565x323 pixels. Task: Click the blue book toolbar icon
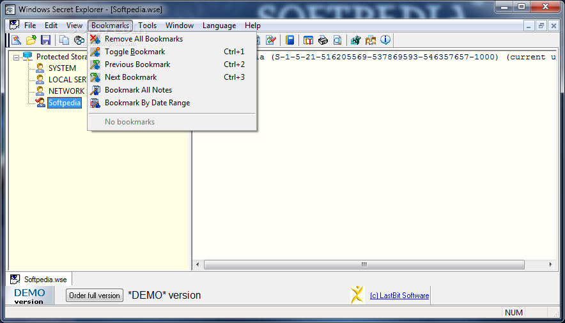click(x=290, y=40)
